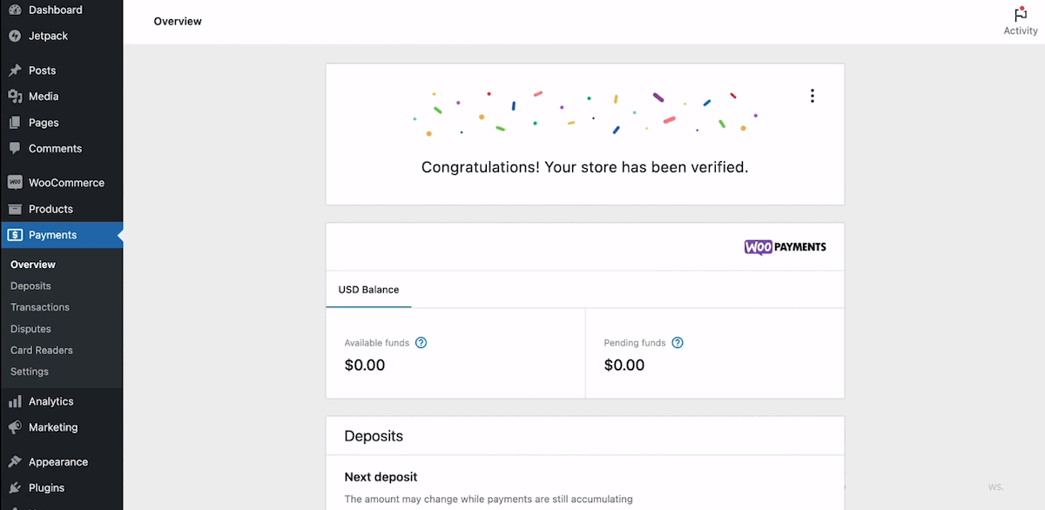Click the Jetpack lightning icon
Screen dimensions: 1045x510
[15, 37]
